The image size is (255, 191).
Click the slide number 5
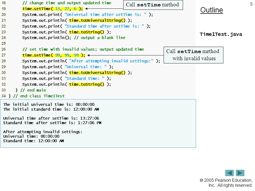(251, 4)
